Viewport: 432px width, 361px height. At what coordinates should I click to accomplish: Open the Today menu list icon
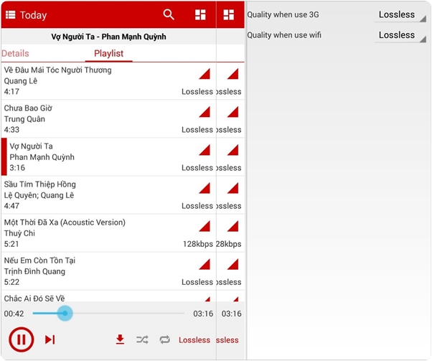[11, 15]
